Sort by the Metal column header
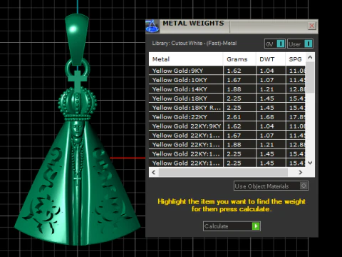The height and width of the screenshot is (257, 342). 186,59
